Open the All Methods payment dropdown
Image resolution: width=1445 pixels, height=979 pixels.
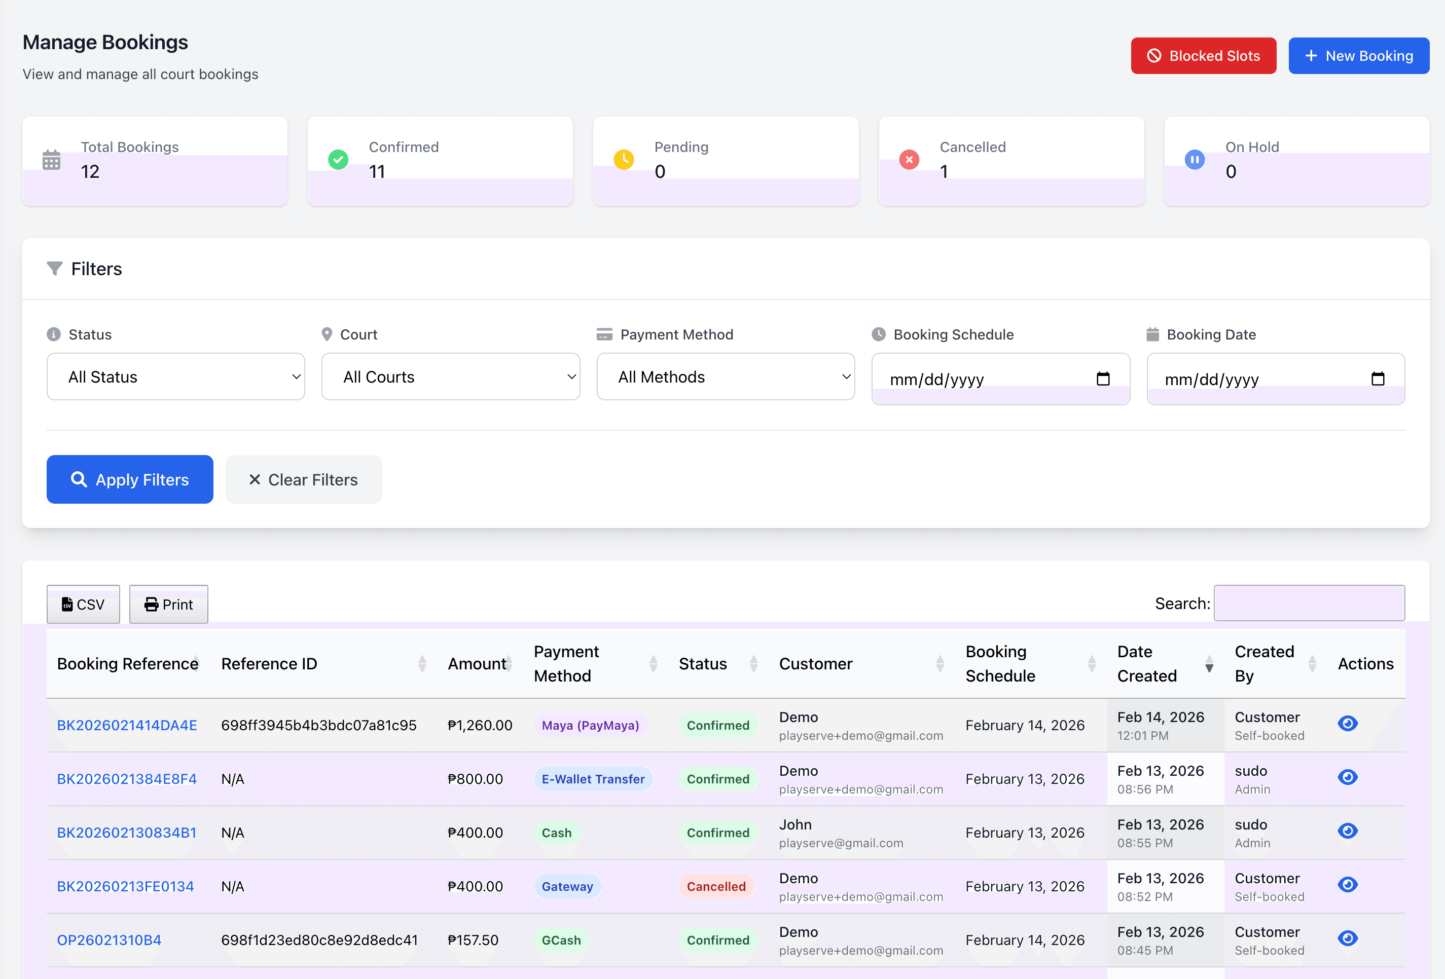[725, 376]
